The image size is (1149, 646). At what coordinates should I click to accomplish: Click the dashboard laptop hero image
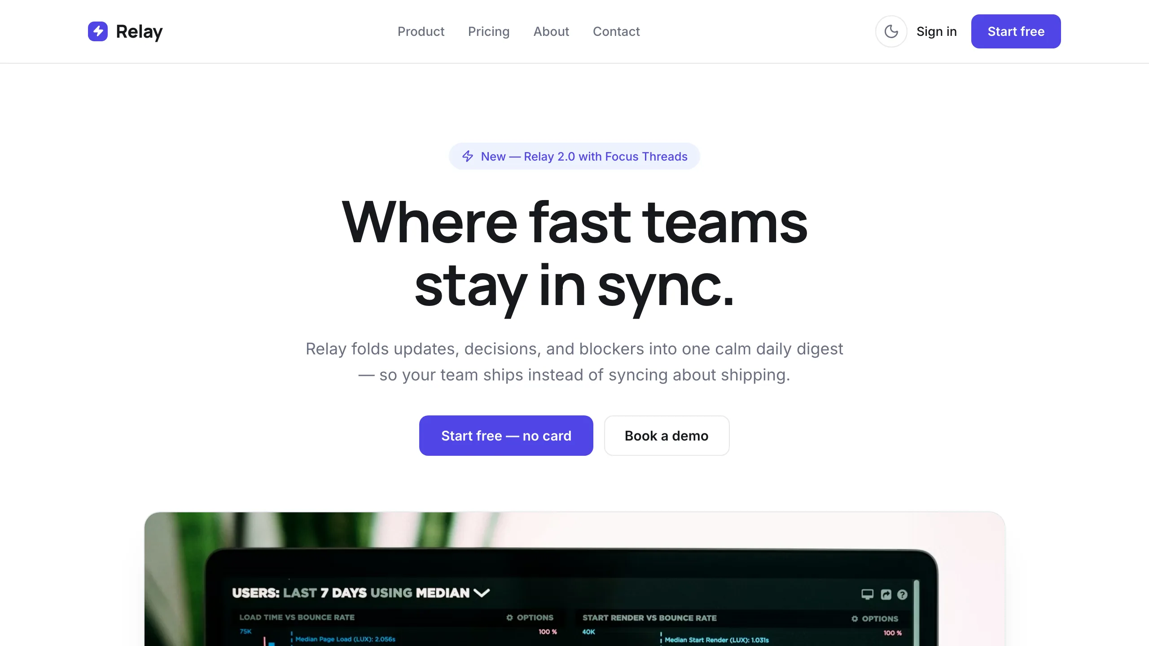click(574, 579)
